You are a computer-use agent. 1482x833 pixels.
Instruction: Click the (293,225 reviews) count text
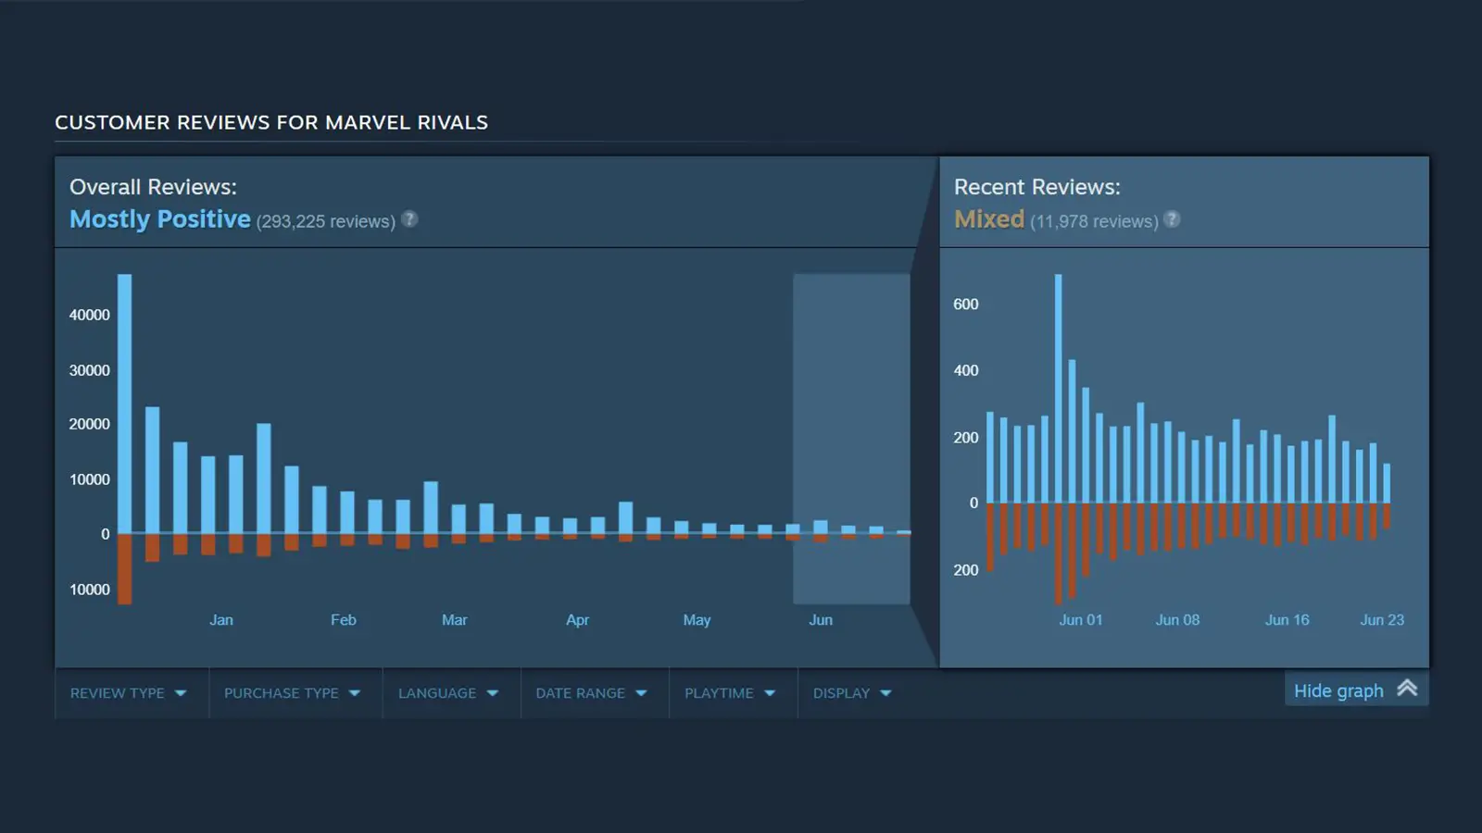[326, 222]
